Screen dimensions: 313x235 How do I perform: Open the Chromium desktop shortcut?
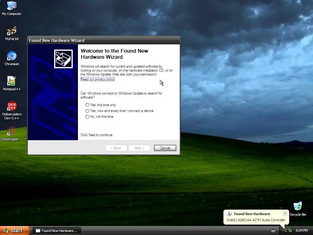click(x=12, y=58)
